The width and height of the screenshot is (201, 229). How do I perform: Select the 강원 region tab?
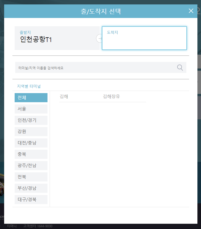coord(31,131)
